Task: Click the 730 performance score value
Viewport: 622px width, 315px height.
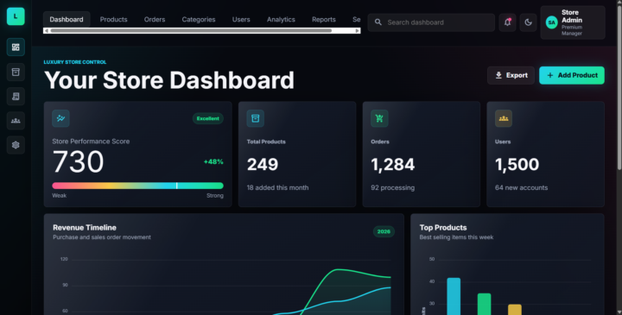Action: (x=78, y=162)
